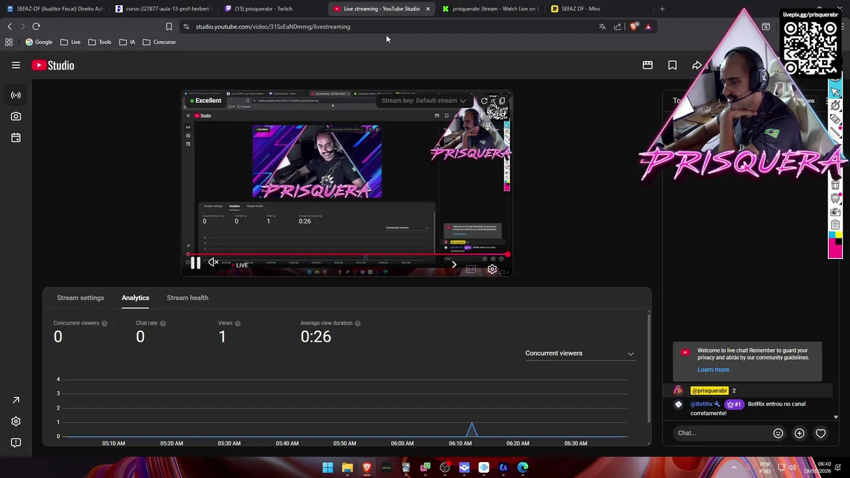The height and width of the screenshot is (478, 850).
Task: Click the plus icon in chat input
Action: [800, 433]
